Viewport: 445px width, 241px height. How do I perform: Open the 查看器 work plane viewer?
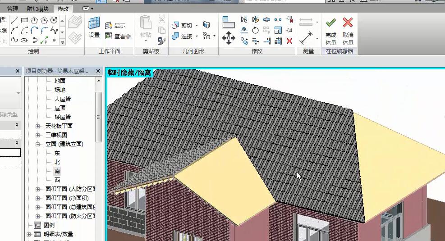pyautogui.click(x=118, y=36)
